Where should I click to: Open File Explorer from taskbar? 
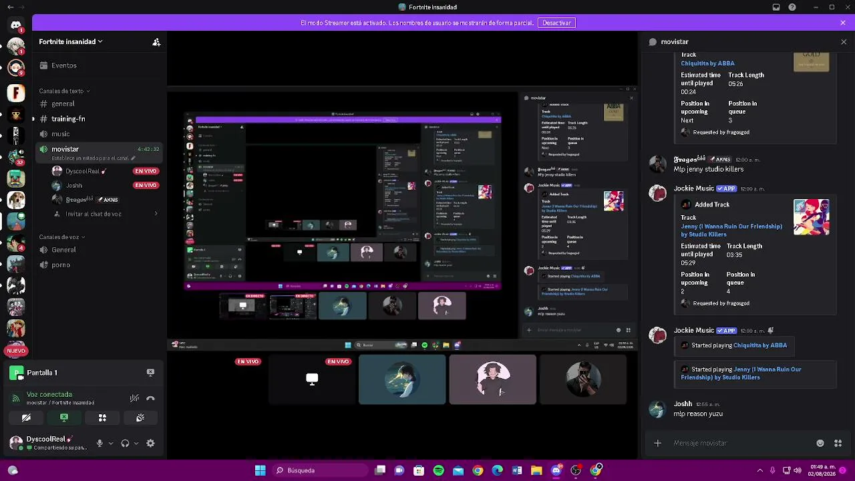click(536, 470)
